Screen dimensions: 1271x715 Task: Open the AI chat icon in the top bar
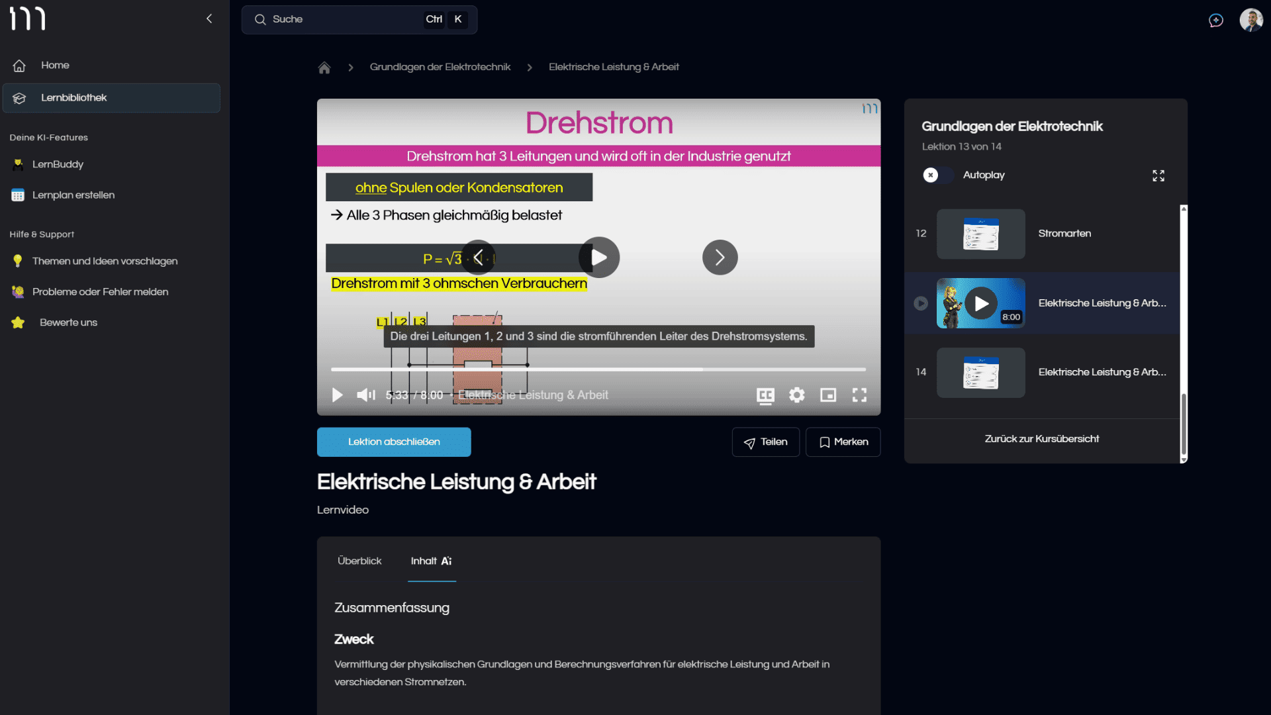pos(1216,20)
